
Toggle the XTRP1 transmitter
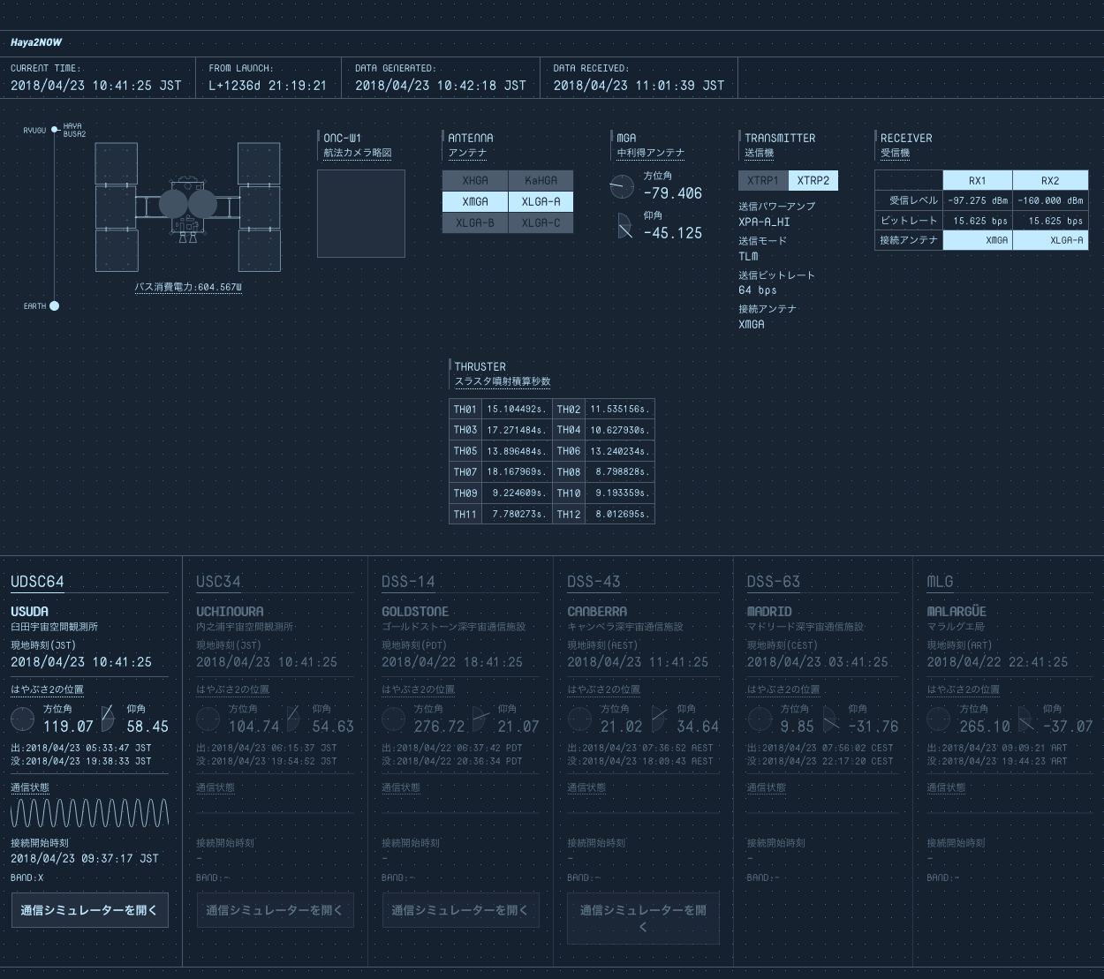click(x=763, y=181)
